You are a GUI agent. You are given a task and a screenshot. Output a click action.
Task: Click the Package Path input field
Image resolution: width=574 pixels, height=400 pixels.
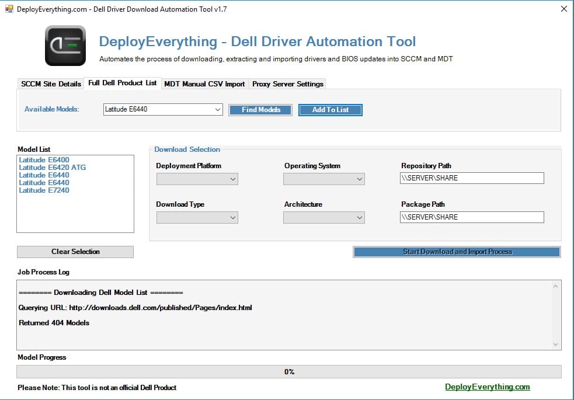click(472, 217)
